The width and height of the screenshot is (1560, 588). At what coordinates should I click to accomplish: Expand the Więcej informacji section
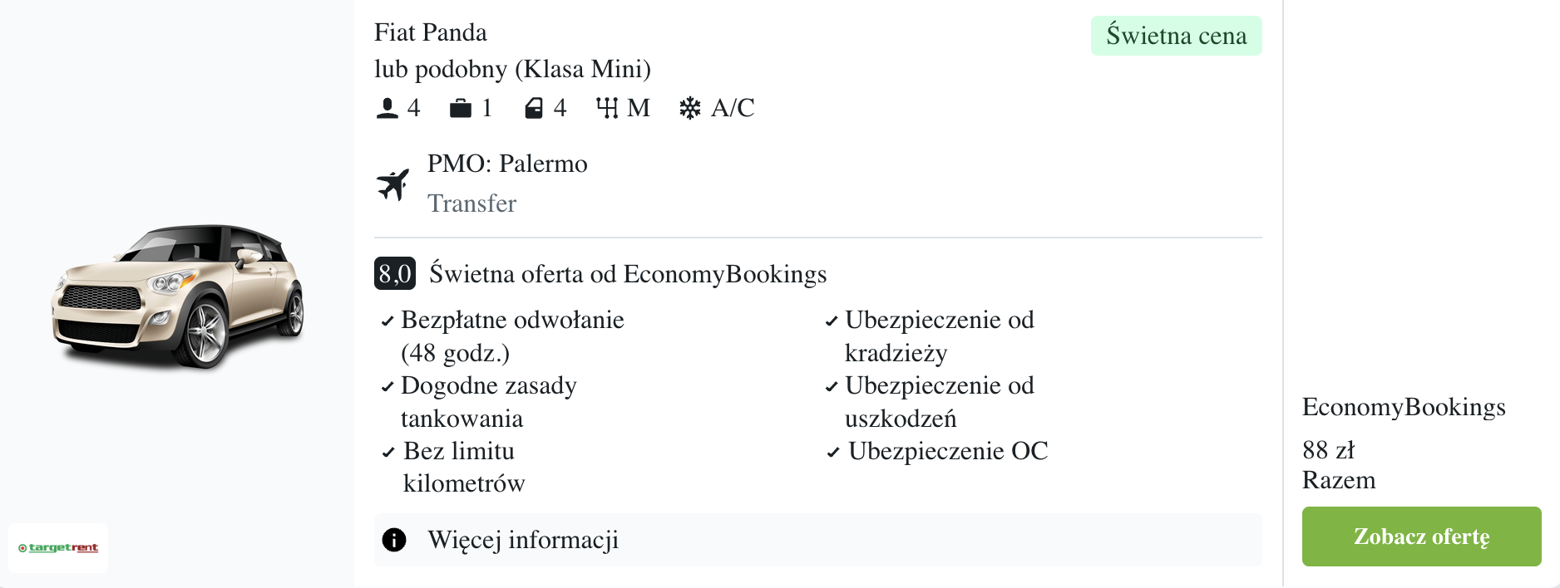(522, 539)
